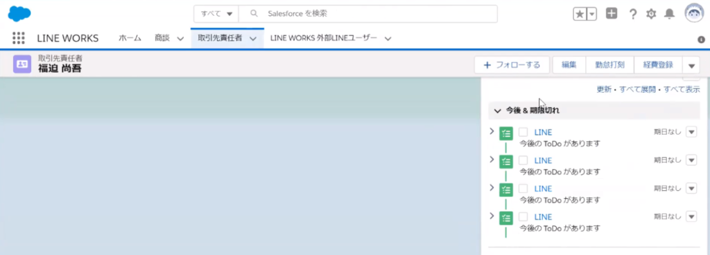This screenshot has height=255, width=710.
Task: Click the first task's 期日なし label
Action: click(x=668, y=132)
